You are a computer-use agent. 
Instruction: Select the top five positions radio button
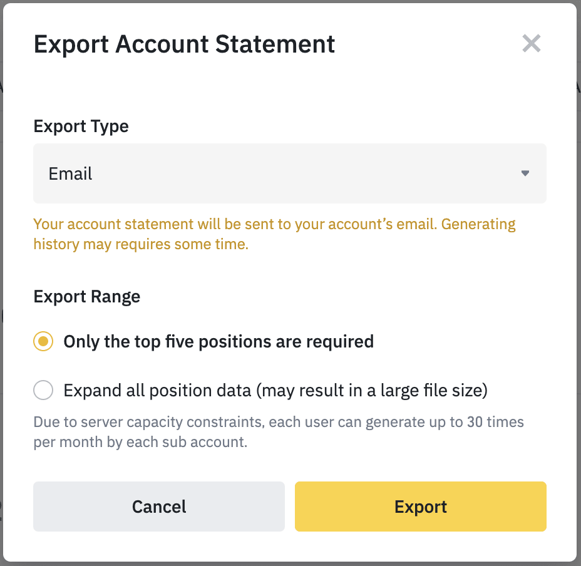click(x=43, y=342)
